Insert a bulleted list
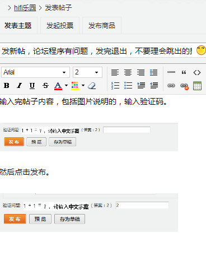The width and height of the screenshot is (206, 256). [128, 86]
